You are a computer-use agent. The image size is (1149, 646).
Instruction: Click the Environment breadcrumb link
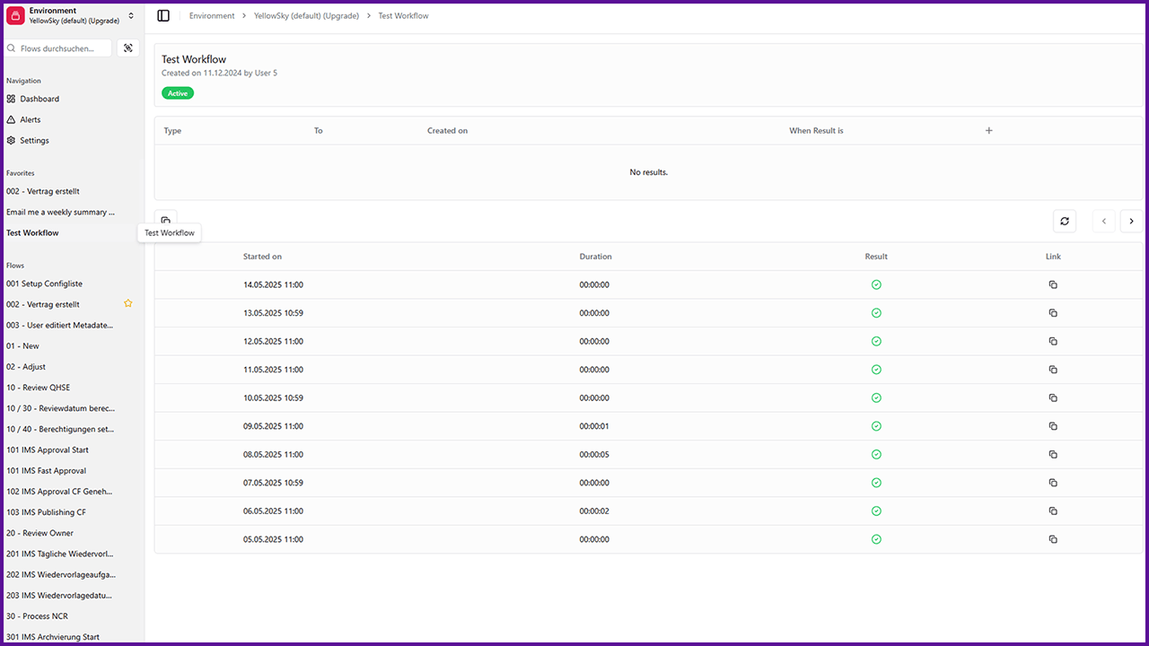(212, 16)
